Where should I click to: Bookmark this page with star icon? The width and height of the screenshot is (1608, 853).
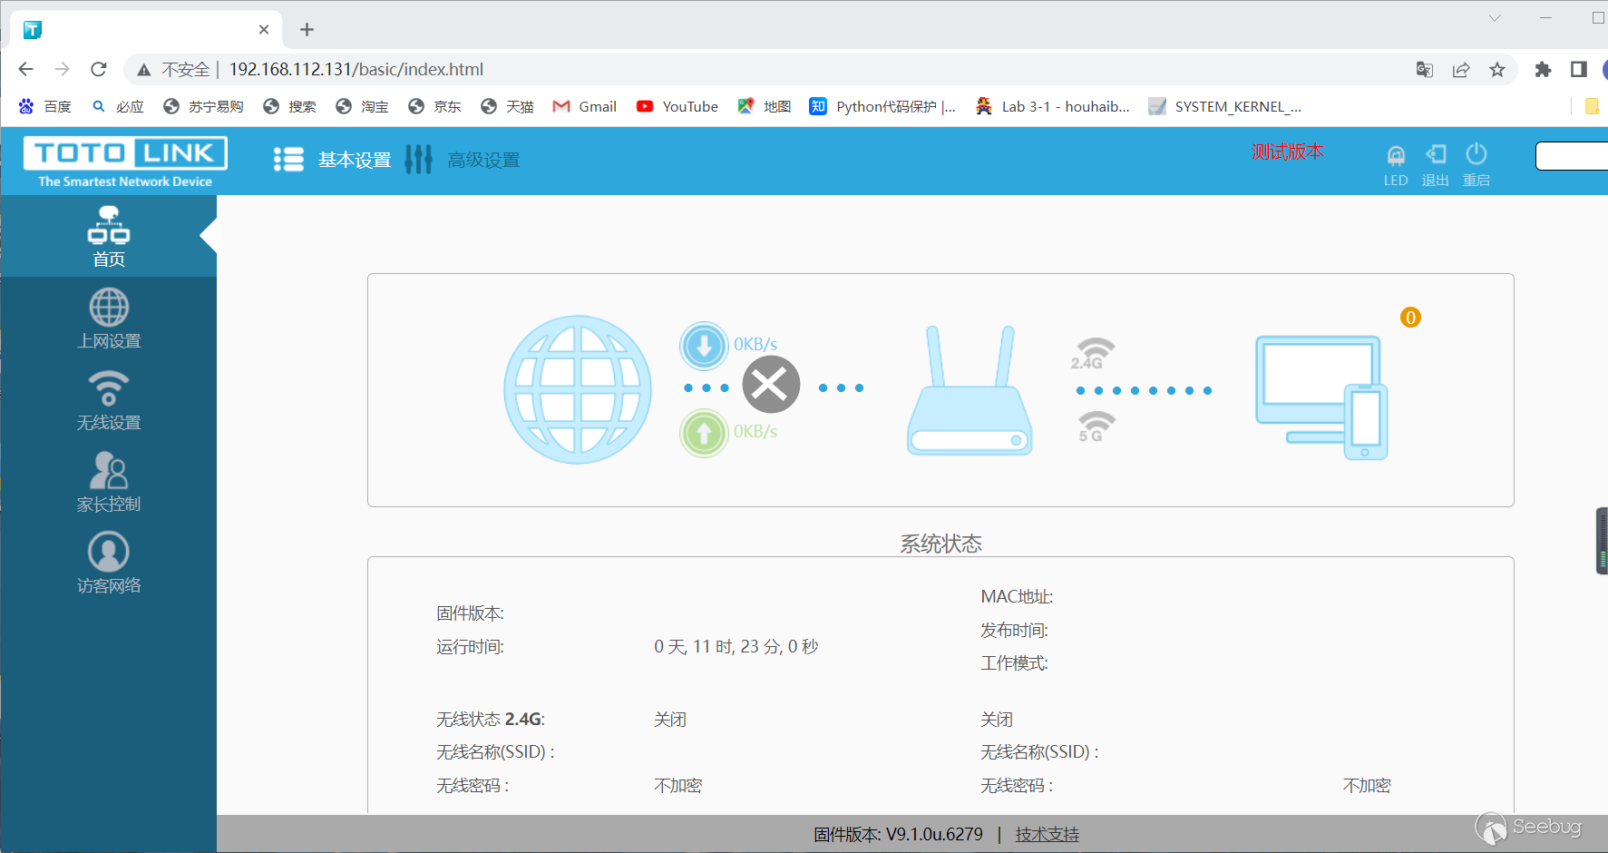1497,70
